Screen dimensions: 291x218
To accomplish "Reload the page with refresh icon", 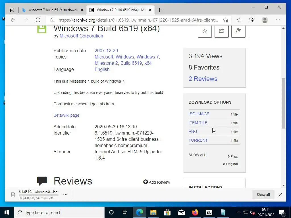I will (38, 20).
